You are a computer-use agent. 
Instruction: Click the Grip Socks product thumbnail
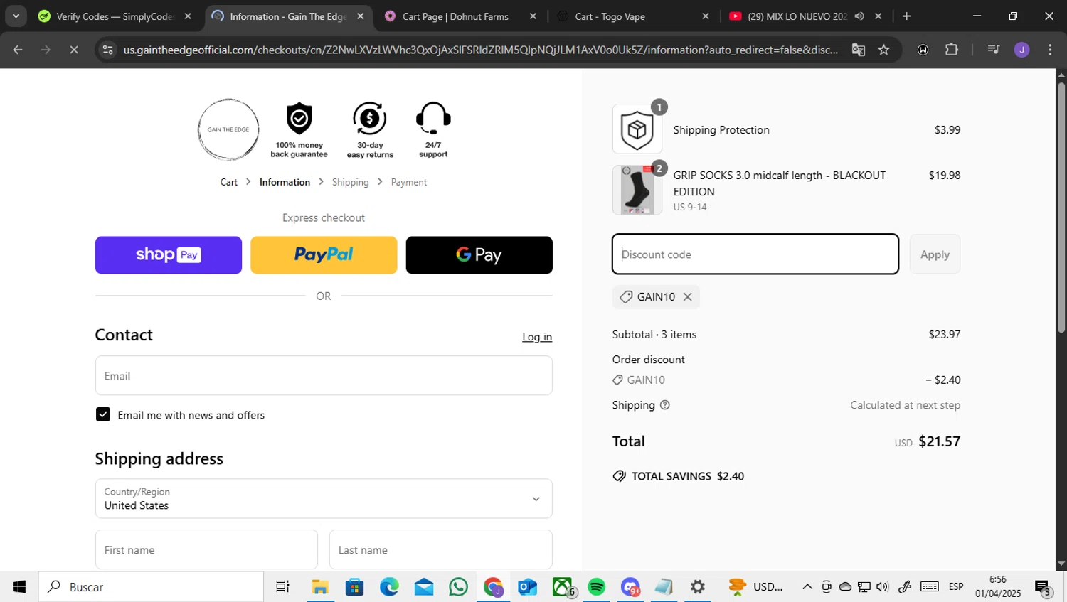(x=637, y=190)
